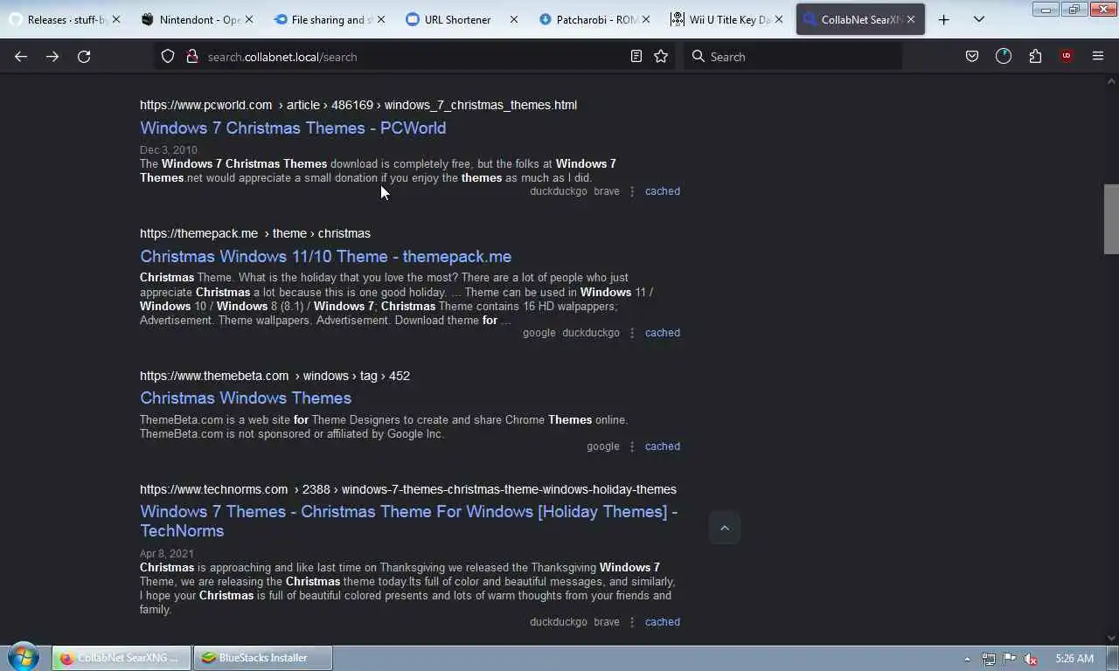Click the pcworld.com result URL
The width and height of the screenshot is (1119, 671).
(x=358, y=105)
